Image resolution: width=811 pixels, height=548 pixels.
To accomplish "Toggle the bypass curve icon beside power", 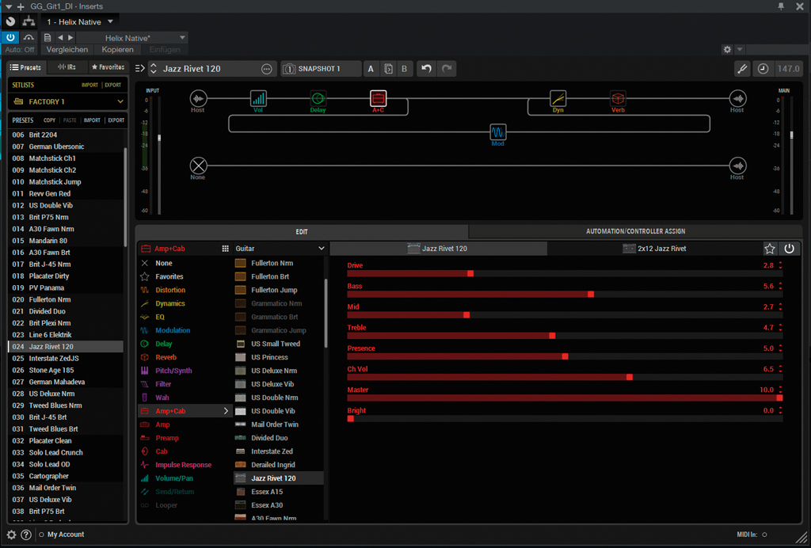I will point(29,38).
